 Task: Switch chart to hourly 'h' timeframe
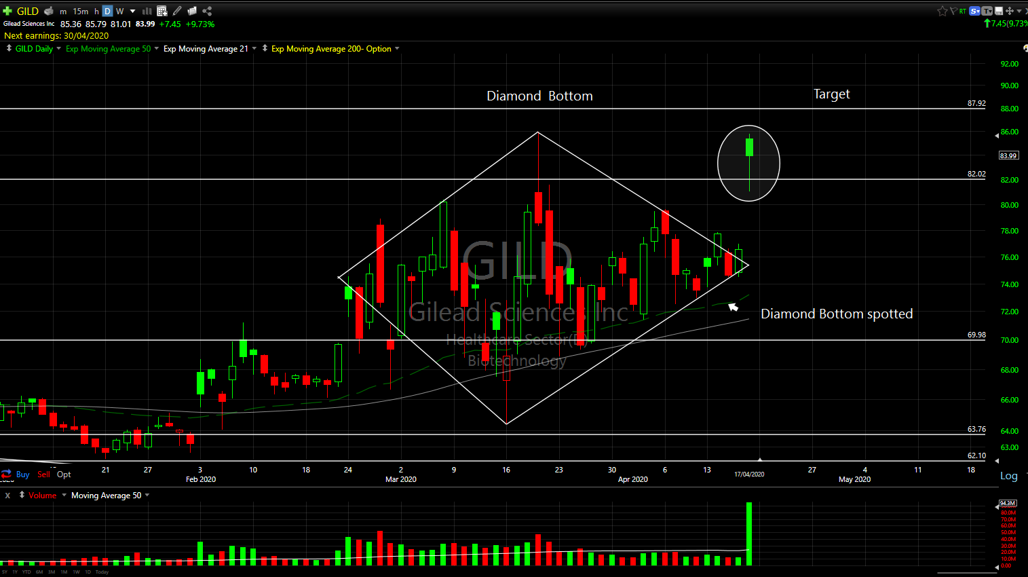click(96, 12)
